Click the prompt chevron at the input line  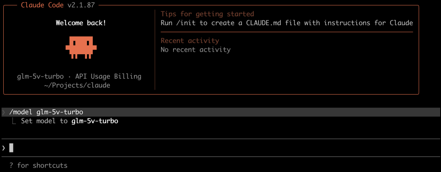pos(3,148)
